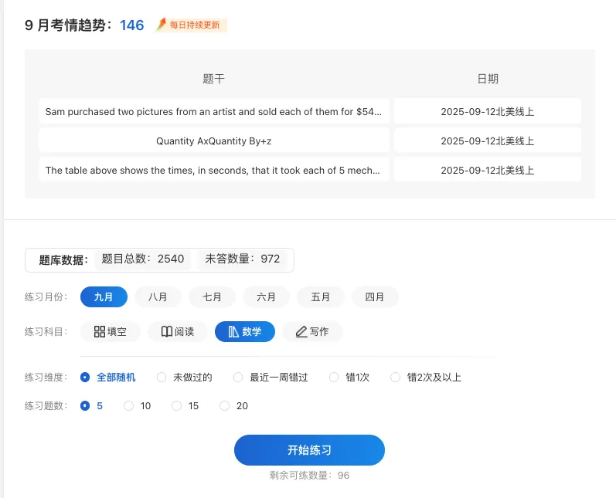The height and width of the screenshot is (498, 616).
Task: Click the pencil icon on 写作 subject
Action: (301, 332)
